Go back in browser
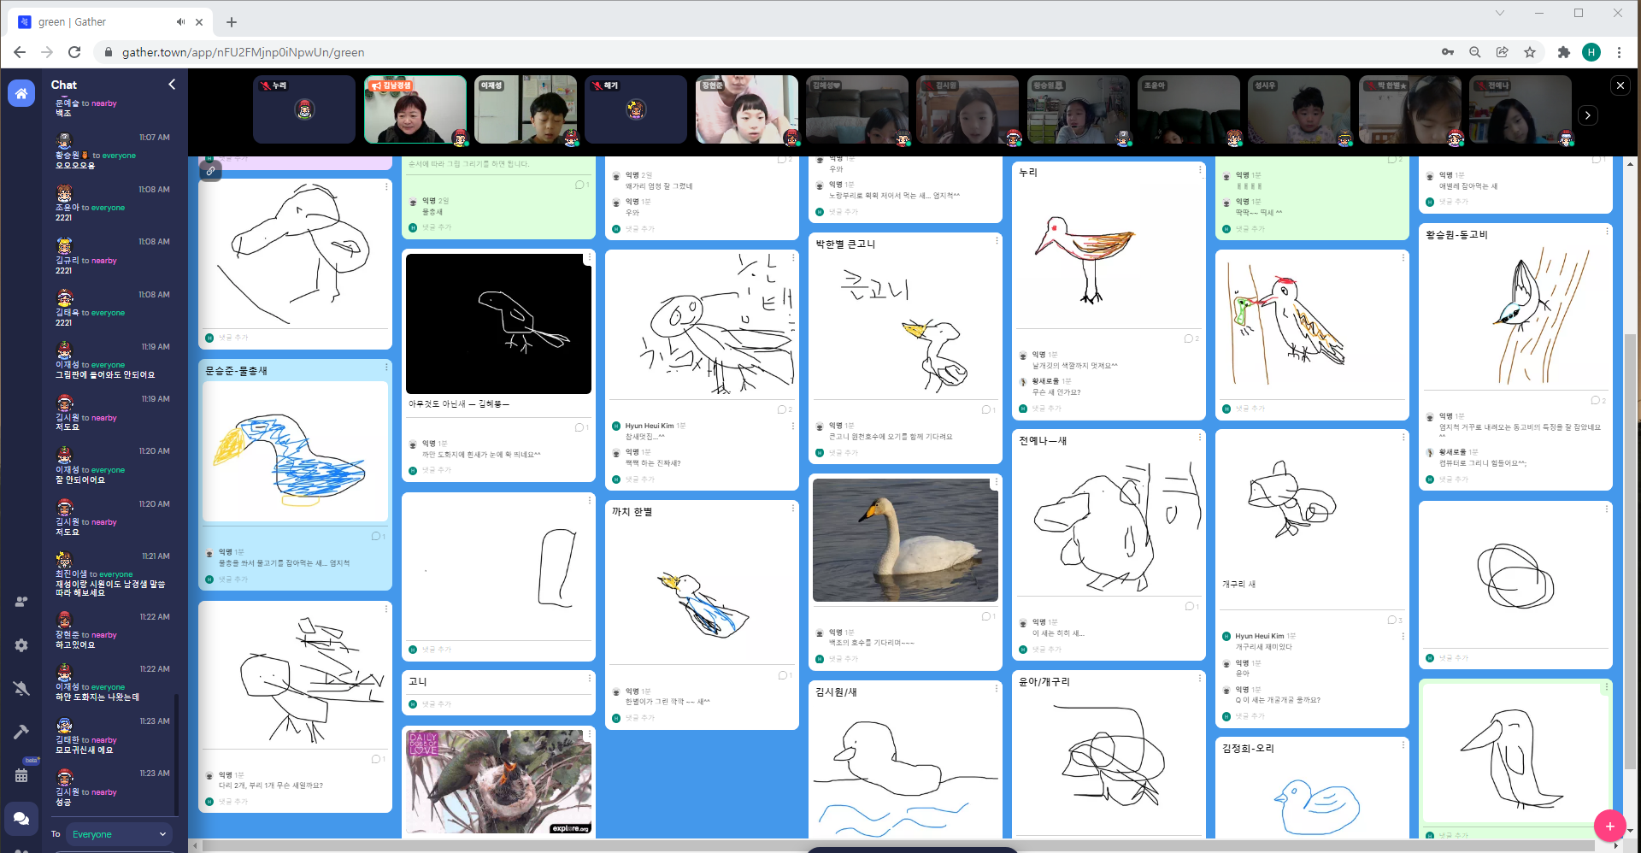The height and width of the screenshot is (853, 1641). pos(20,52)
